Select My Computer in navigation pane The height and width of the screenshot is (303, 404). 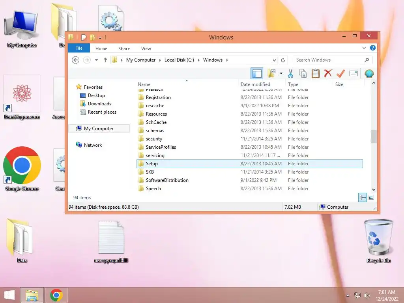pos(98,129)
